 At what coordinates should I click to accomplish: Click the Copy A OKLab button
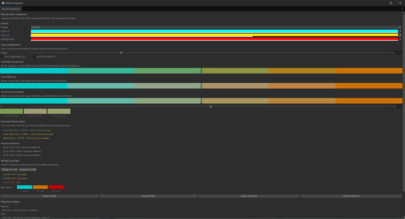(x=249, y=196)
